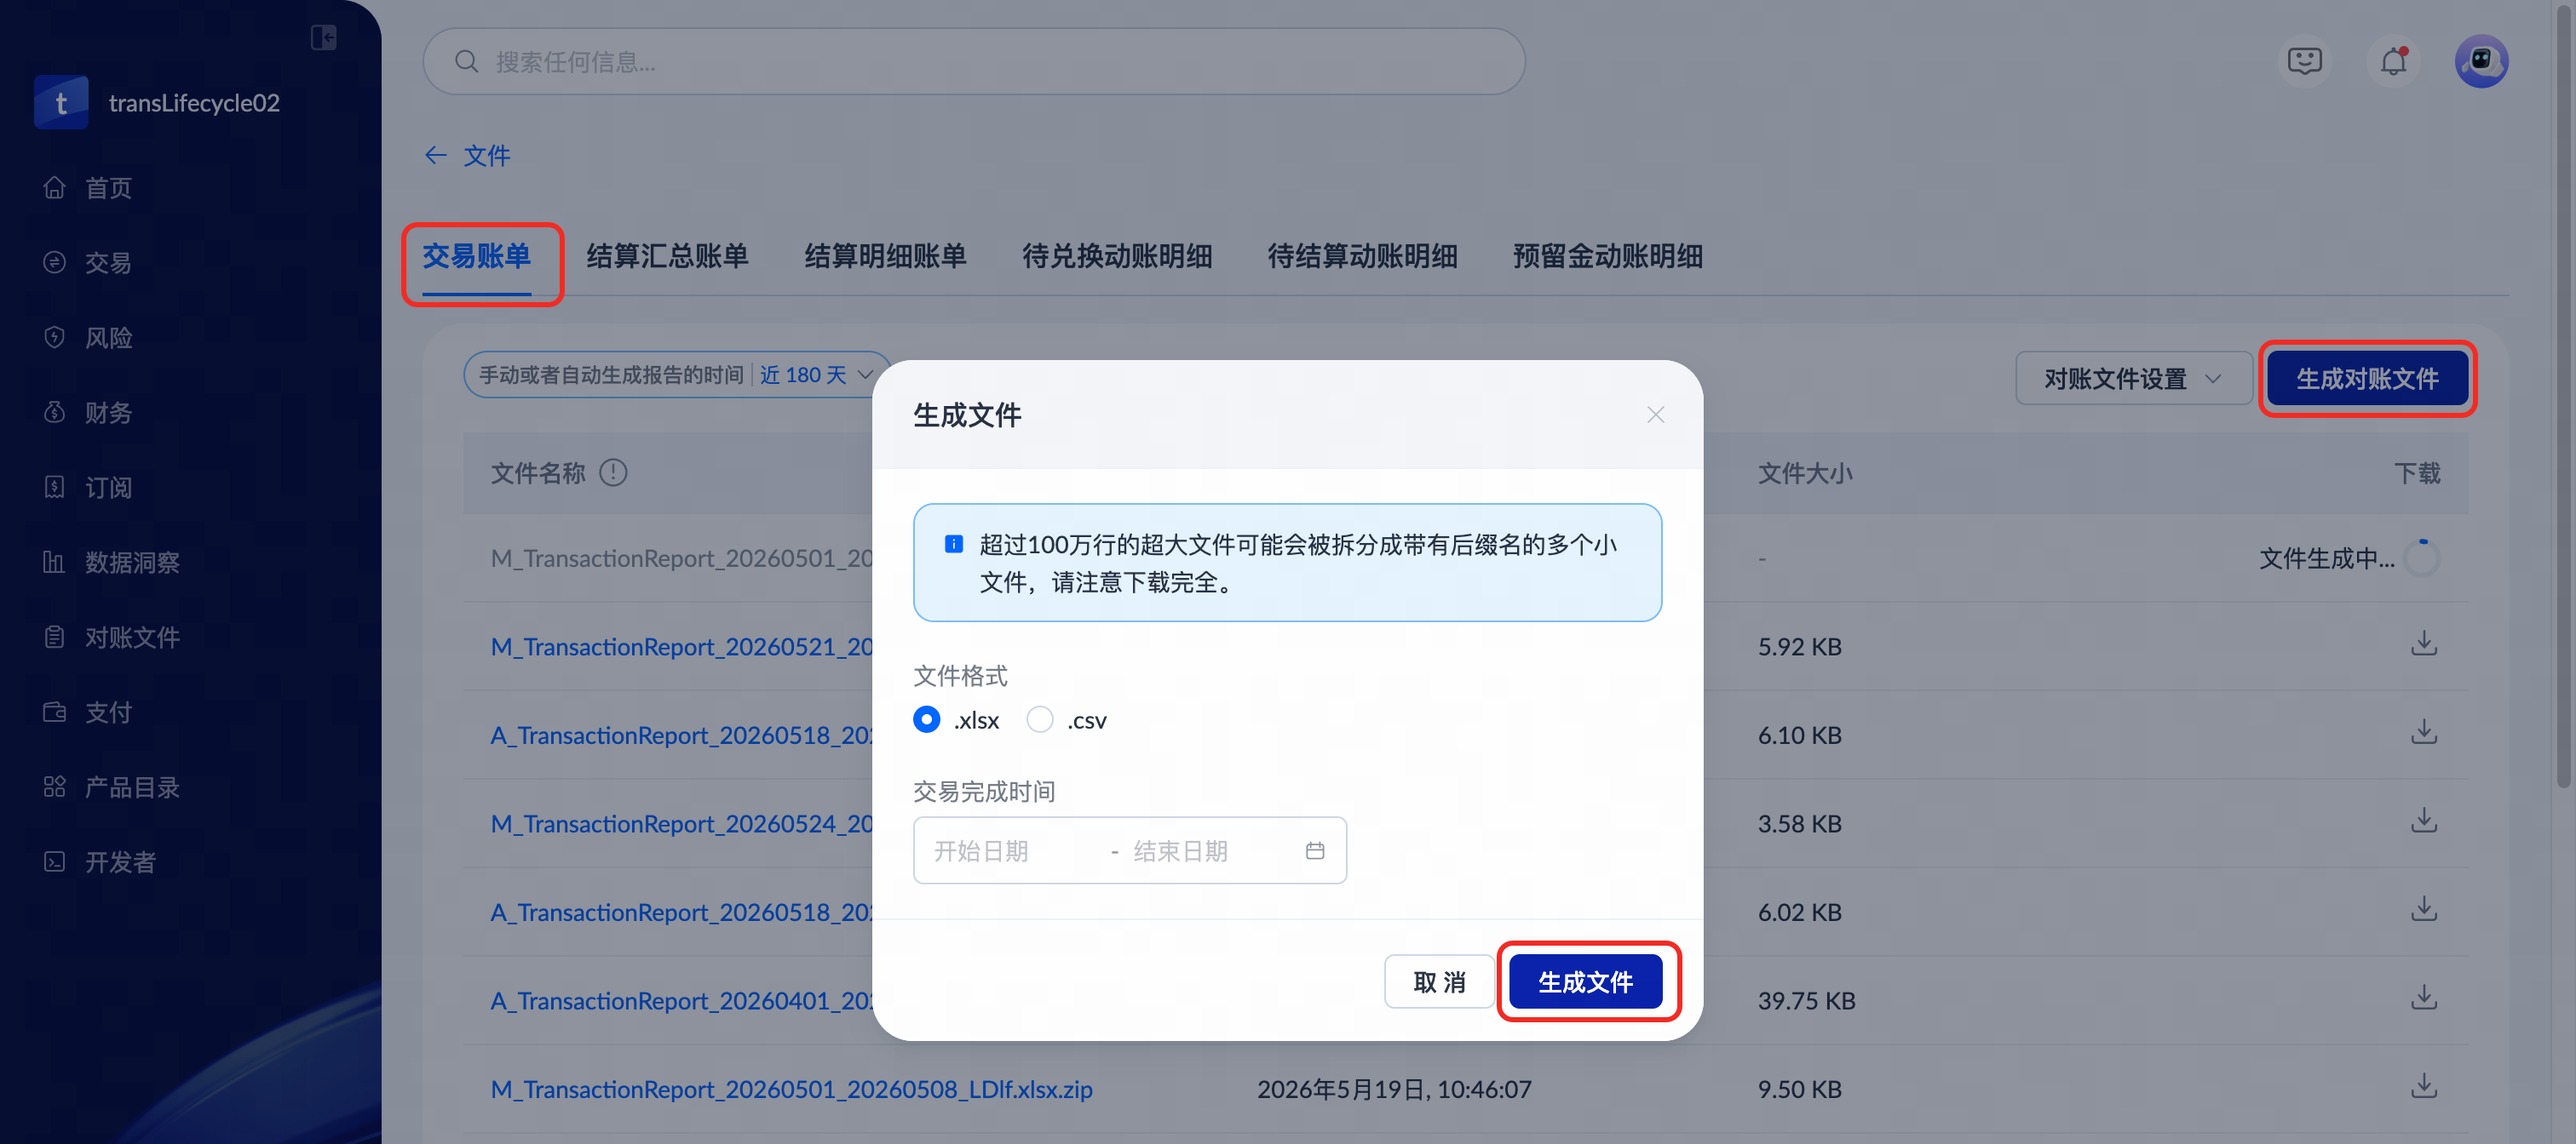The height and width of the screenshot is (1144, 2576).
Task: Click the info icon beside 文件名称
Action: pos(613,472)
